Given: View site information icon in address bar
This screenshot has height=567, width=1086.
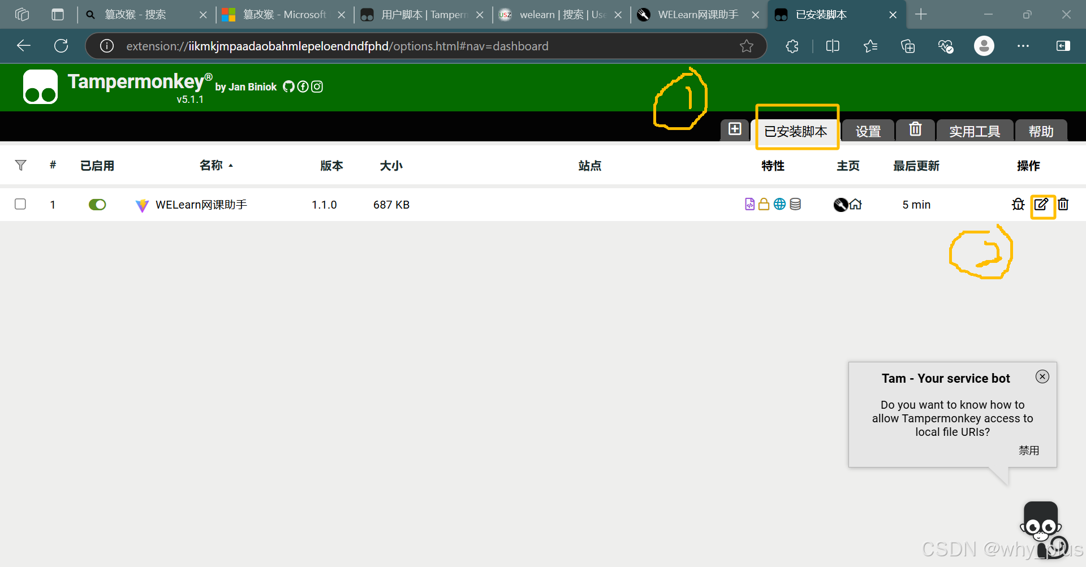Looking at the screenshot, I should 107,46.
